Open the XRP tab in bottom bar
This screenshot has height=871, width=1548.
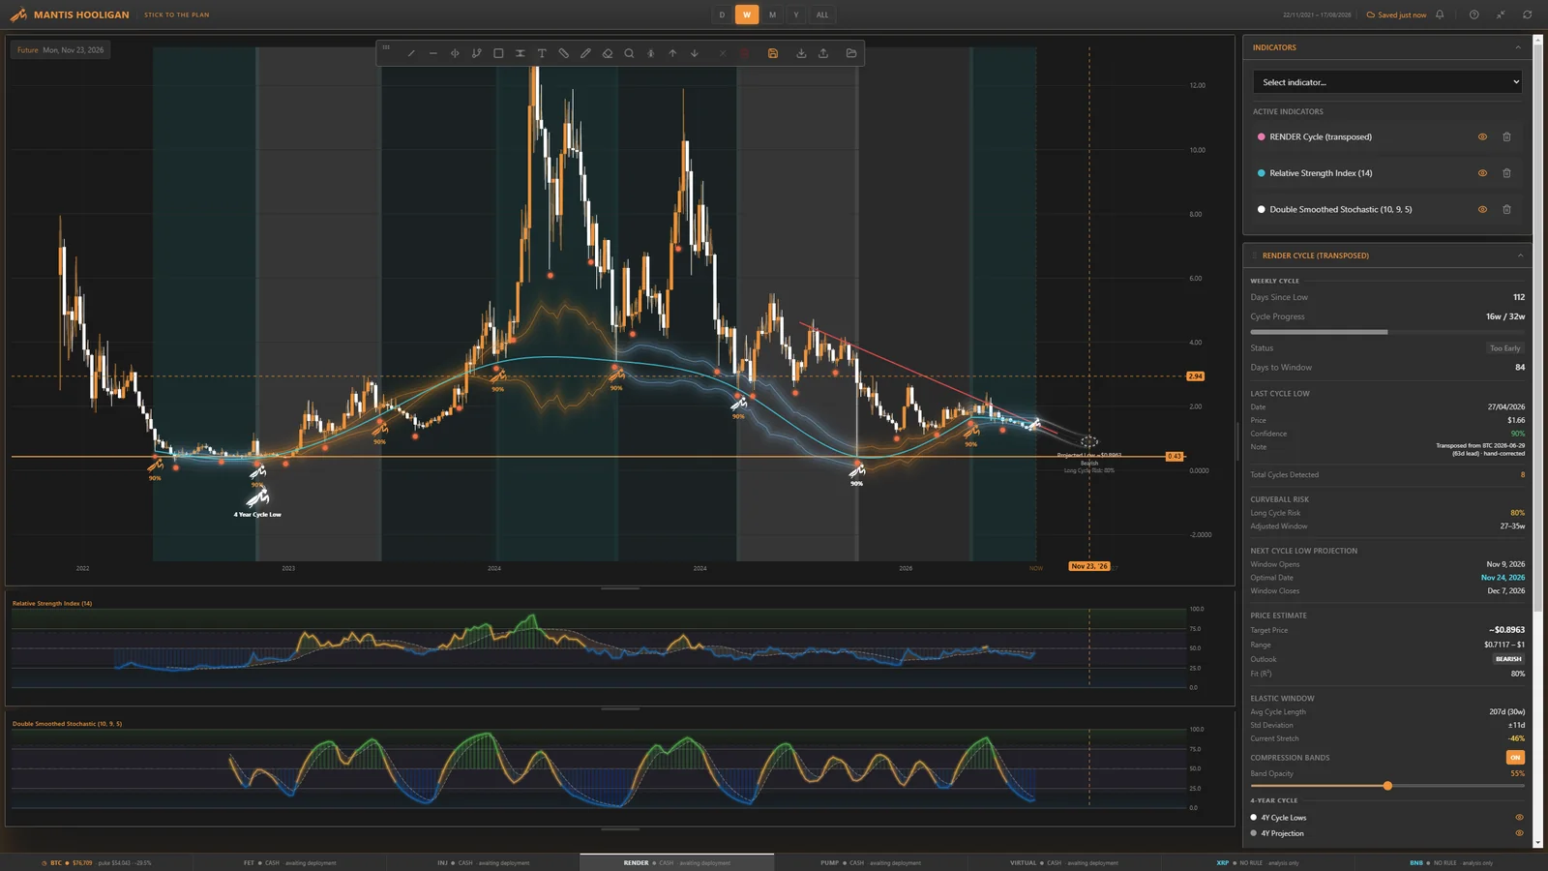pyautogui.click(x=1258, y=862)
